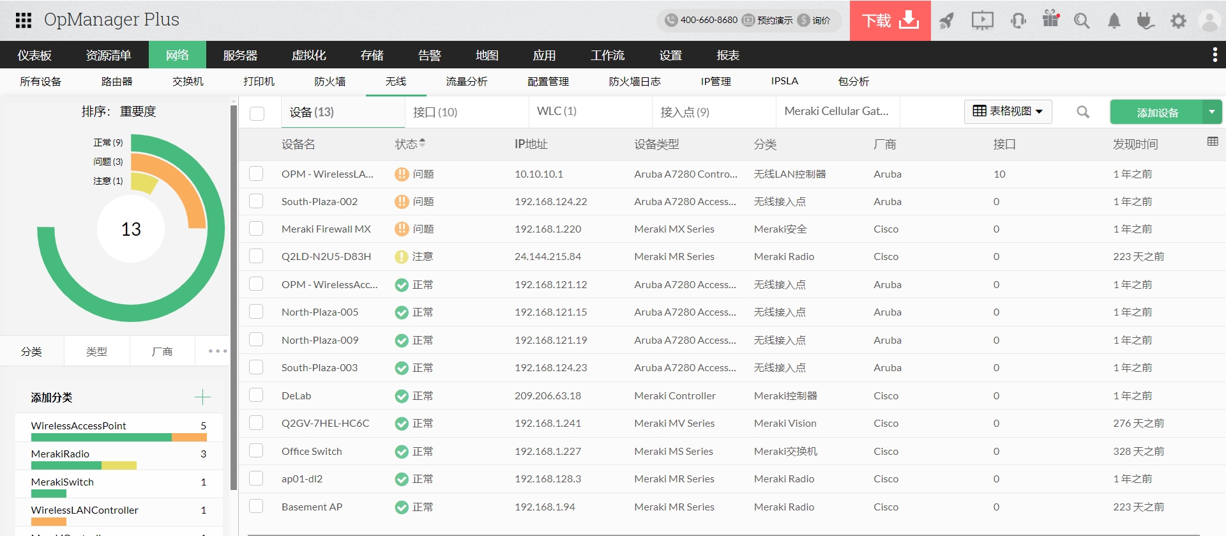Click the header search magnifier icon
The width and height of the screenshot is (1226, 536).
click(1082, 20)
